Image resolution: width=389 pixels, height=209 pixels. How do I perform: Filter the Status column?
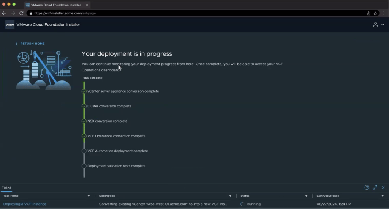click(306, 196)
